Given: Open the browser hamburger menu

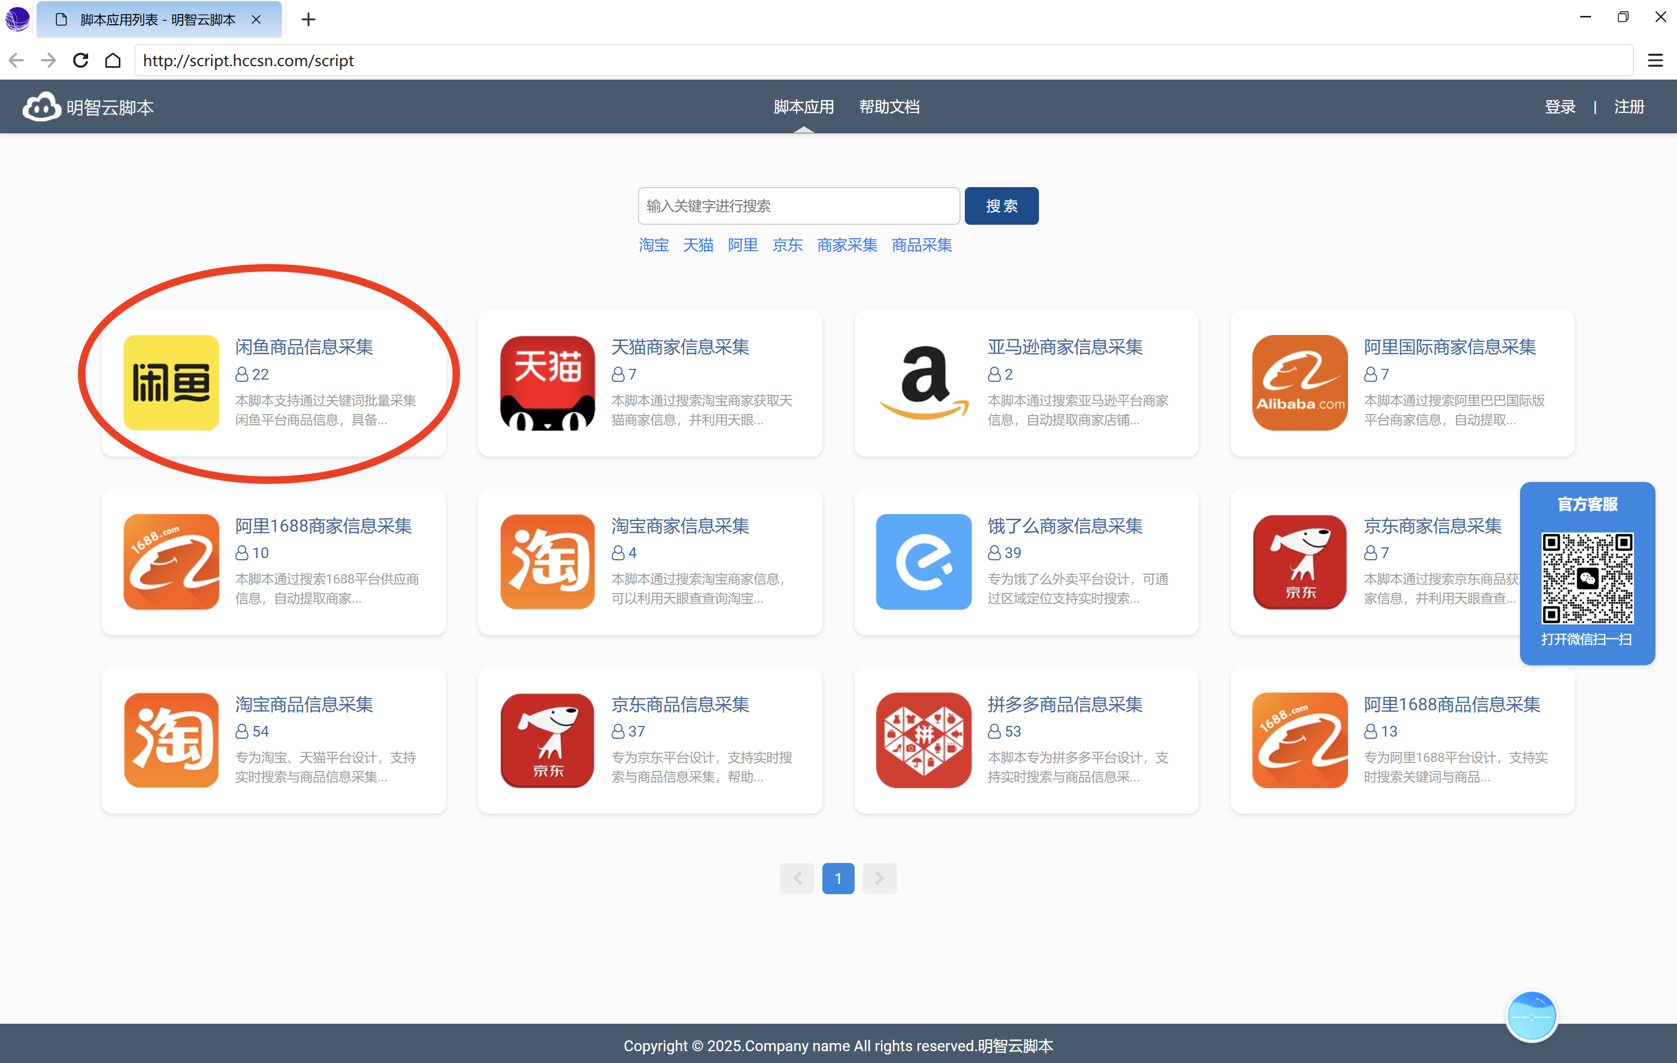Looking at the screenshot, I should point(1655,61).
